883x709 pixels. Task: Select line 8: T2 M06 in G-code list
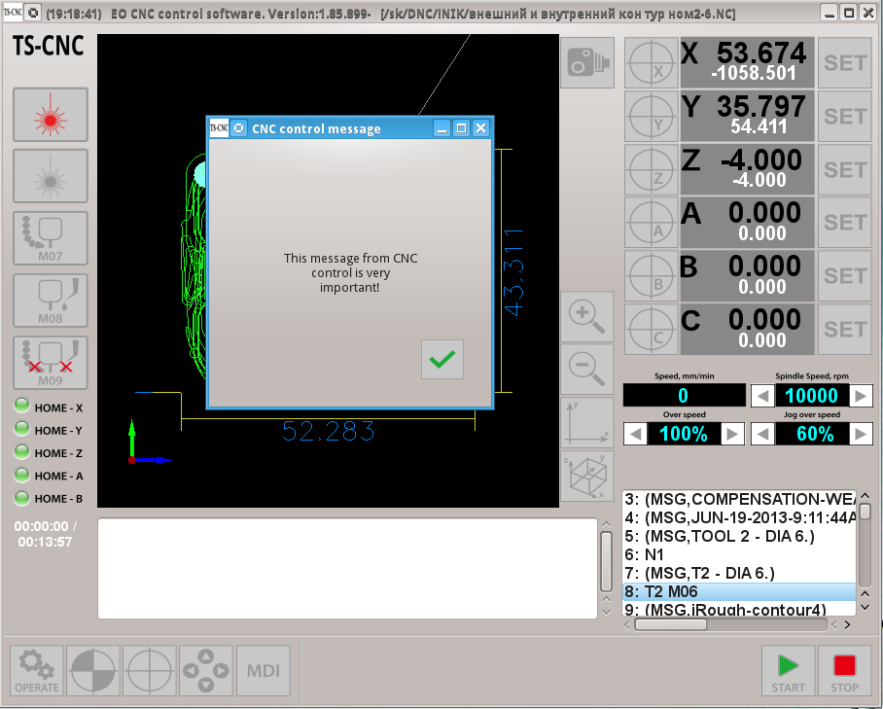[739, 591]
